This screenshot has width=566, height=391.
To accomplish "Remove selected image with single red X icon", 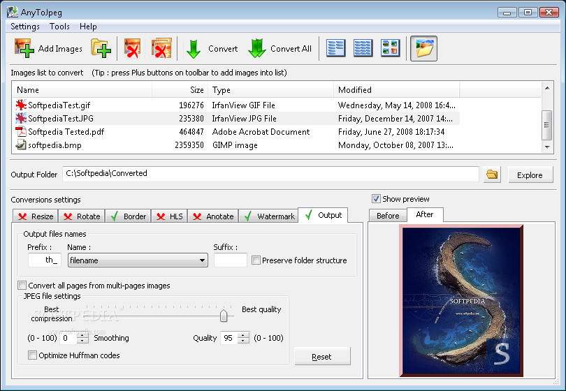I will pos(132,48).
